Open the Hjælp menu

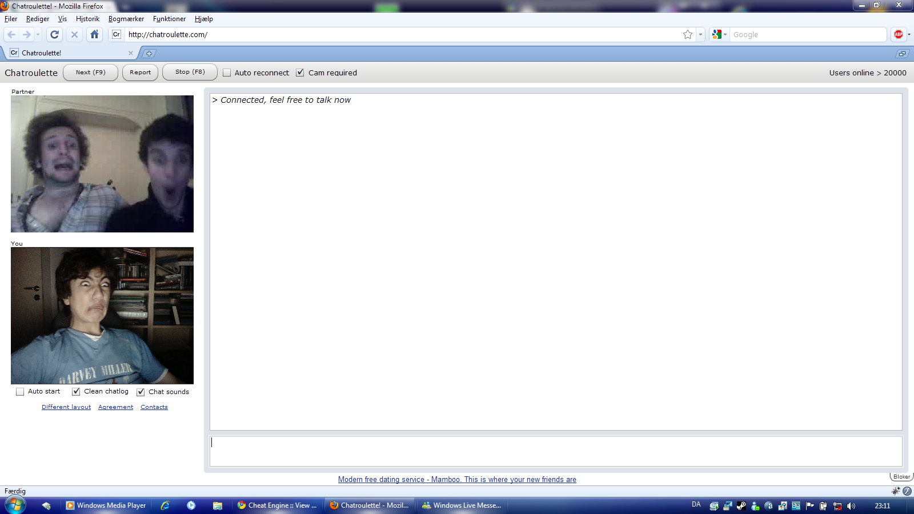pyautogui.click(x=203, y=19)
